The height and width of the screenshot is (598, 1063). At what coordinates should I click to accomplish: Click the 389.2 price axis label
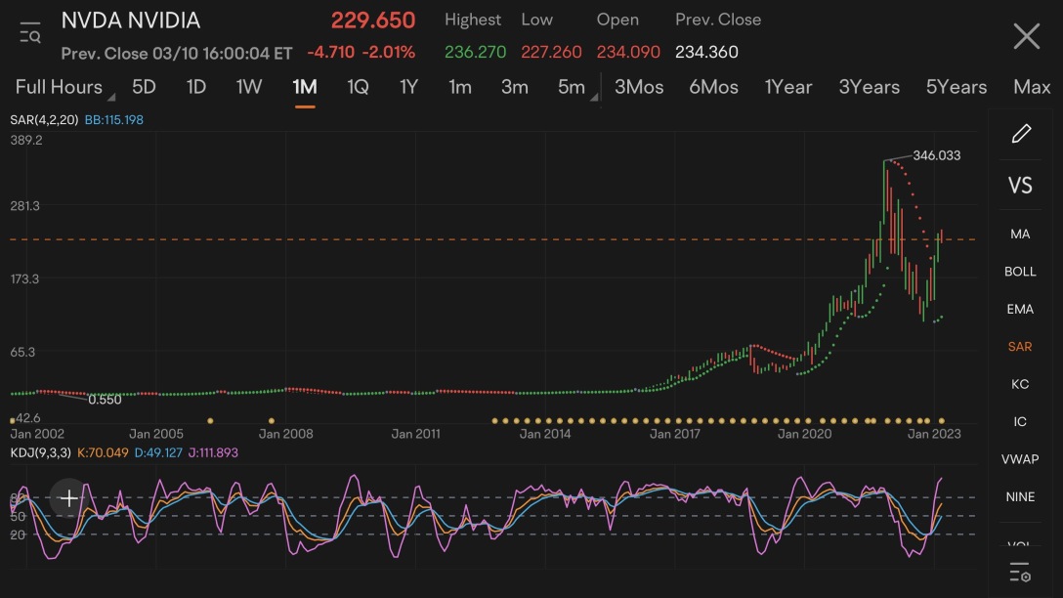pyautogui.click(x=25, y=141)
